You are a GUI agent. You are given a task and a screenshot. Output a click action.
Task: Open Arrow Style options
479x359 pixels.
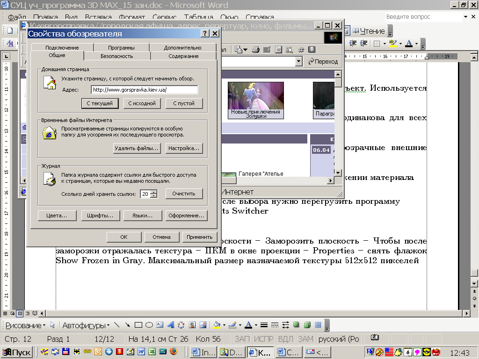coord(286,325)
